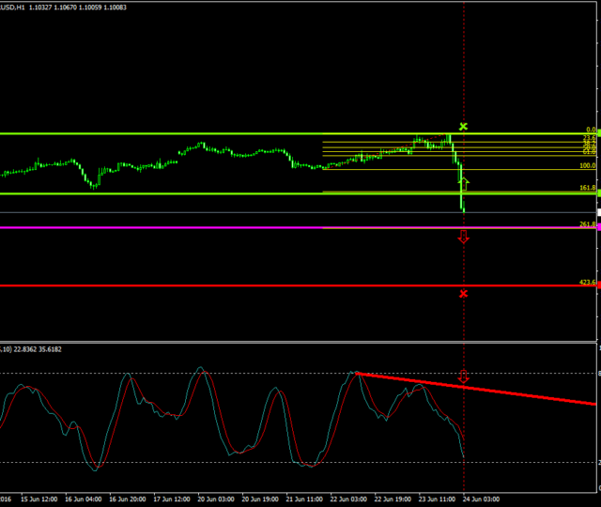
Task: Click the white current price marker on axis
Action: [598, 213]
